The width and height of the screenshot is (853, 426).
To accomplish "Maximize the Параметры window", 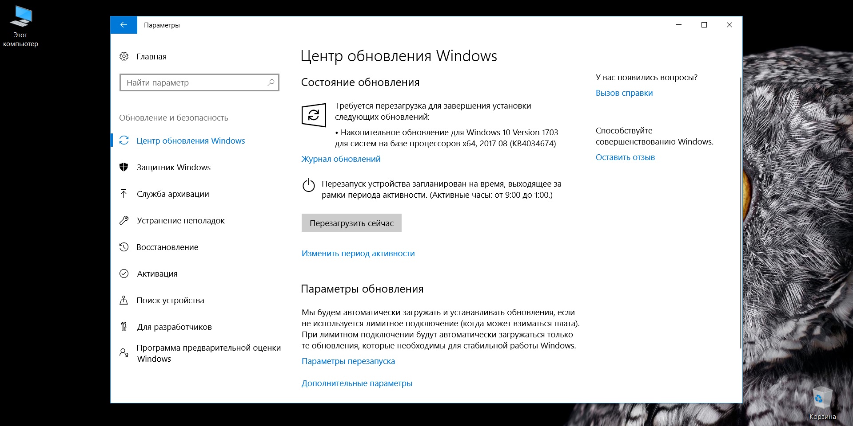I will point(704,25).
